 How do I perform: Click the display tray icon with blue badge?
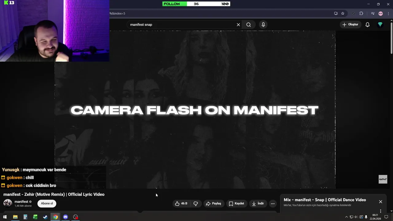(361, 217)
